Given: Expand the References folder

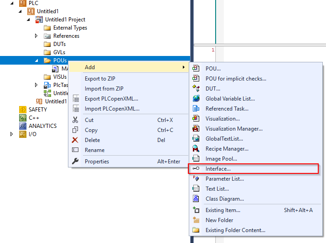Looking at the screenshot, I should (x=36, y=36).
